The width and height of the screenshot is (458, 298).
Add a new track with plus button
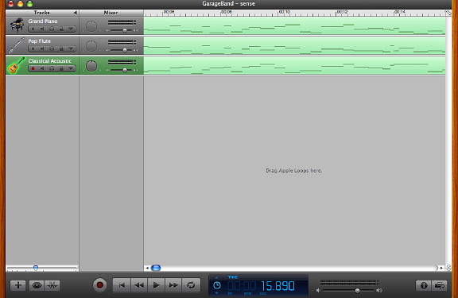click(x=18, y=285)
